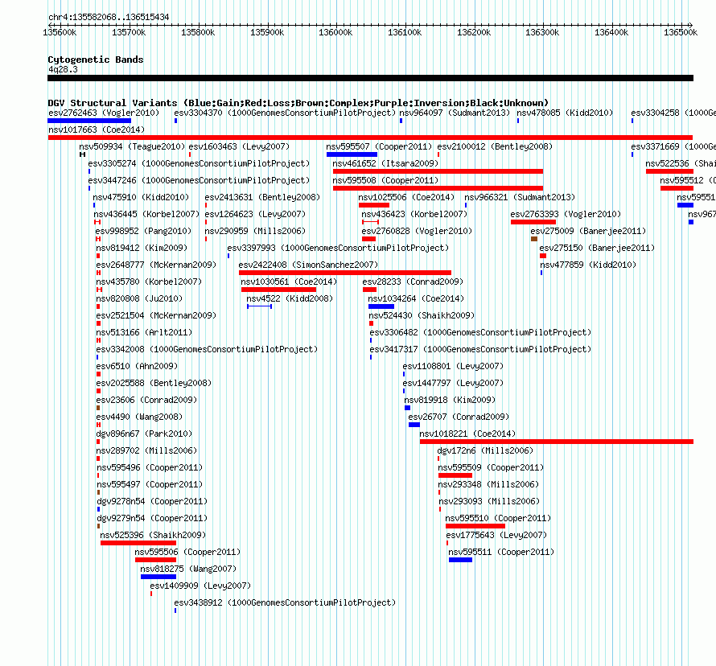Open the nsv595508 (Cooper2011) variant label
The width and height of the screenshot is (716, 666).
[385, 180]
